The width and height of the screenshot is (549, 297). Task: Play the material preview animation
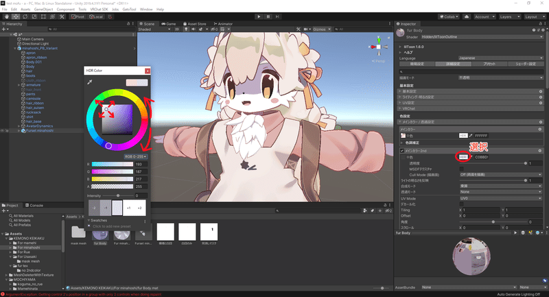coord(515,233)
